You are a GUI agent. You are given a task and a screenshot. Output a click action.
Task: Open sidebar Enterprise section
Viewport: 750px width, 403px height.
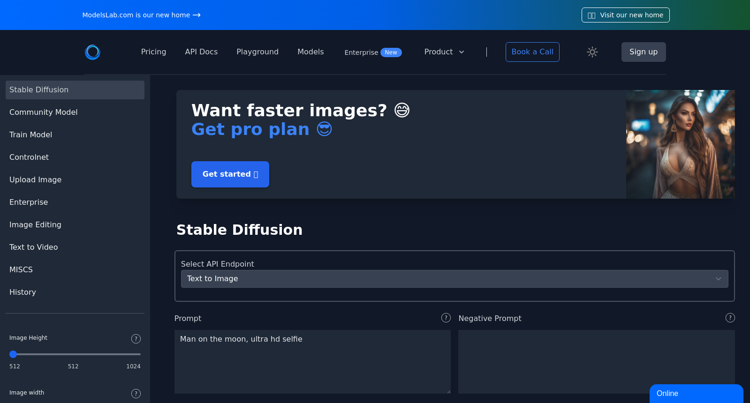pos(75,202)
